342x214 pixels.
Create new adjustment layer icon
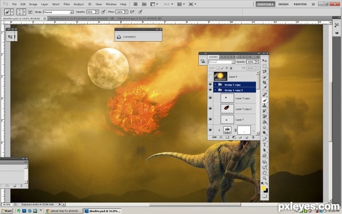point(234,138)
